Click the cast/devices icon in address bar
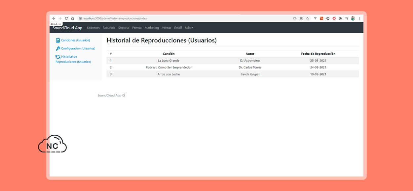This screenshot has width=413, height=191. pyautogui.click(x=295, y=18)
